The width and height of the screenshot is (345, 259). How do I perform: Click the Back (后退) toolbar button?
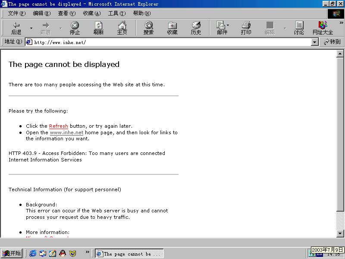click(x=16, y=28)
